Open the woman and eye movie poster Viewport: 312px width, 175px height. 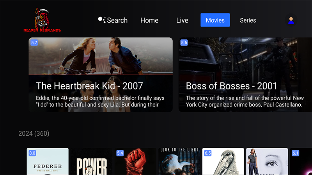point(267,161)
